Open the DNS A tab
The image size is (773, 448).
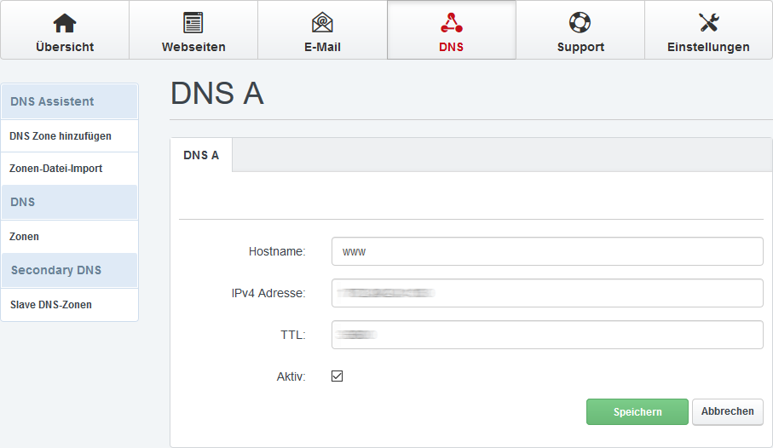(201, 155)
